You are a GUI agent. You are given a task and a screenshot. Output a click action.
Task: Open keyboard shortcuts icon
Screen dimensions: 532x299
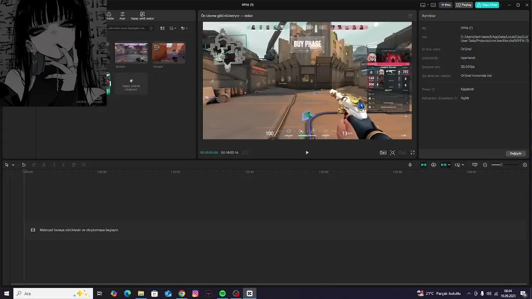tap(433, 5)
